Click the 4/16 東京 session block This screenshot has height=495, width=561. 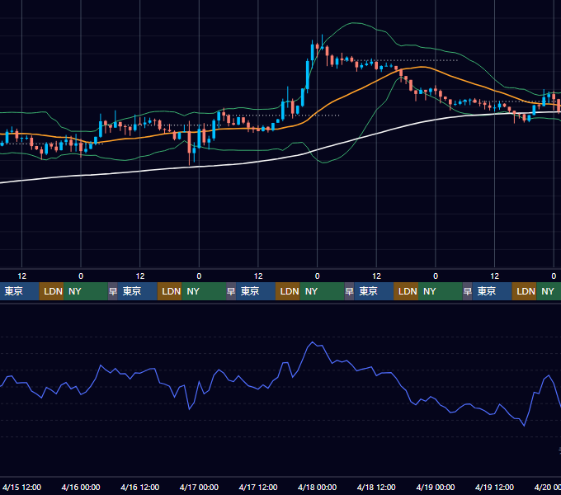137,291
